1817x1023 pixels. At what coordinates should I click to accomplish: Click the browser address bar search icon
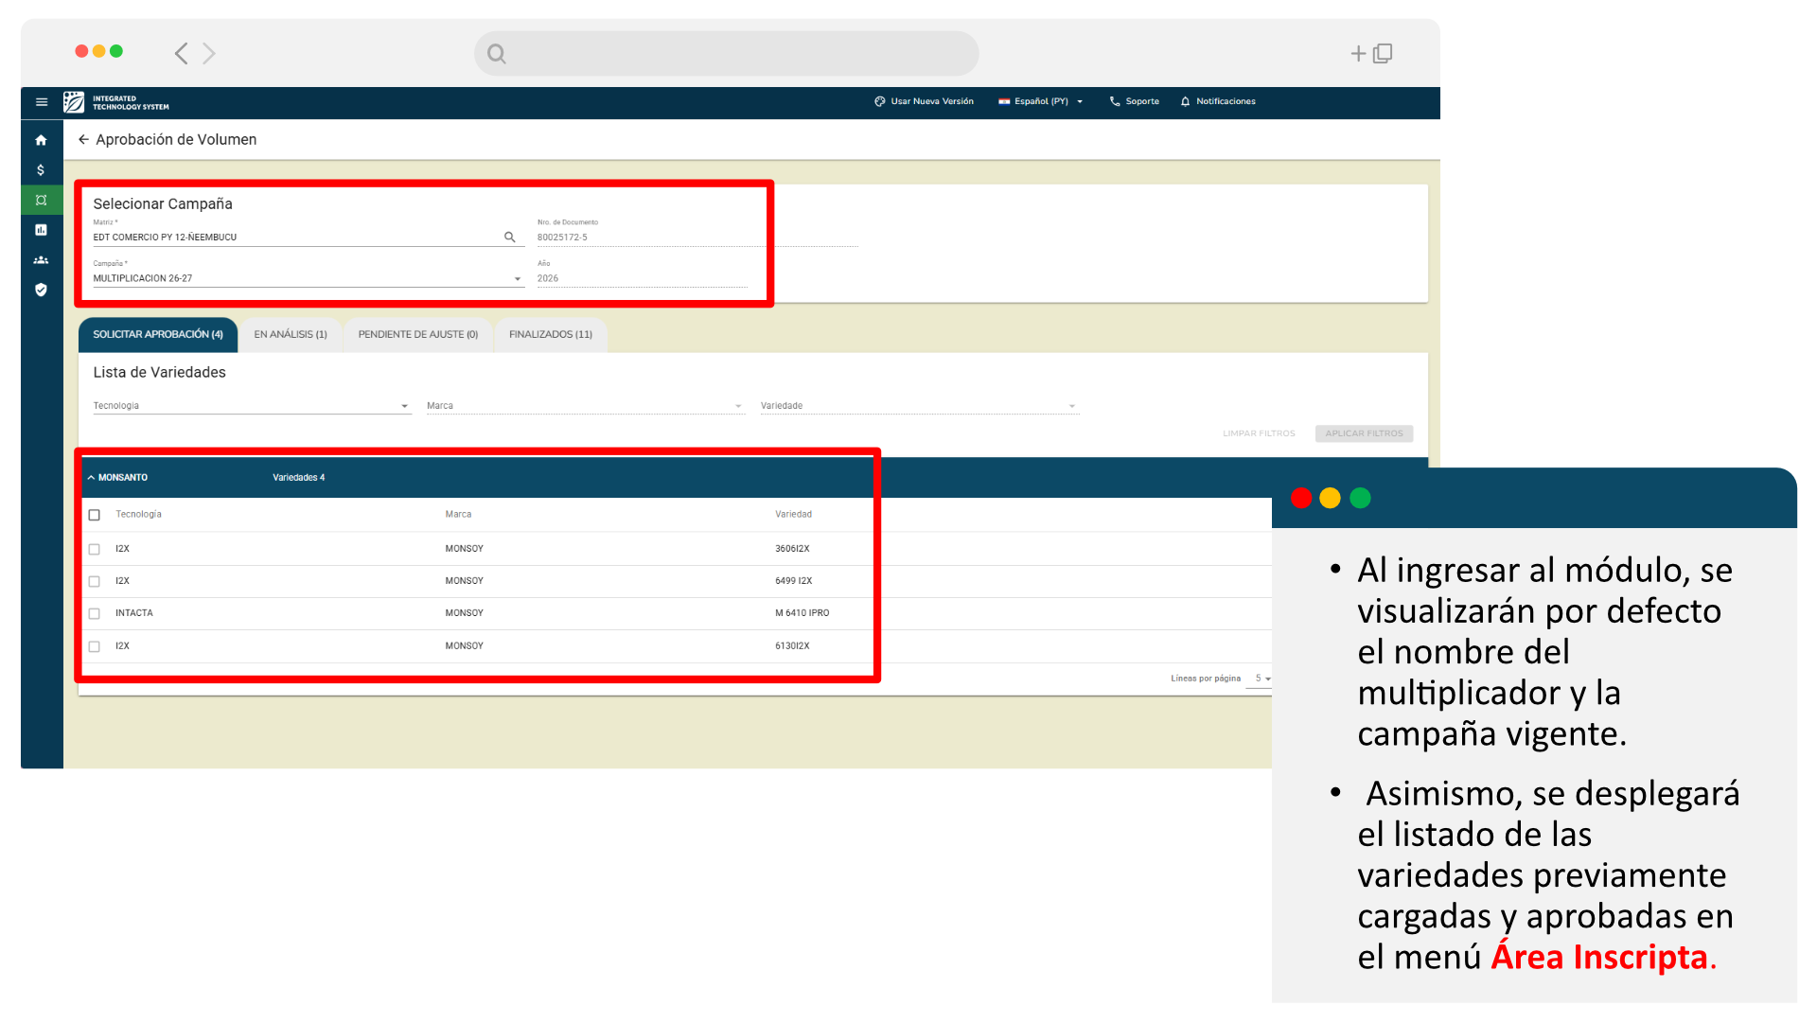click(497, 54)
